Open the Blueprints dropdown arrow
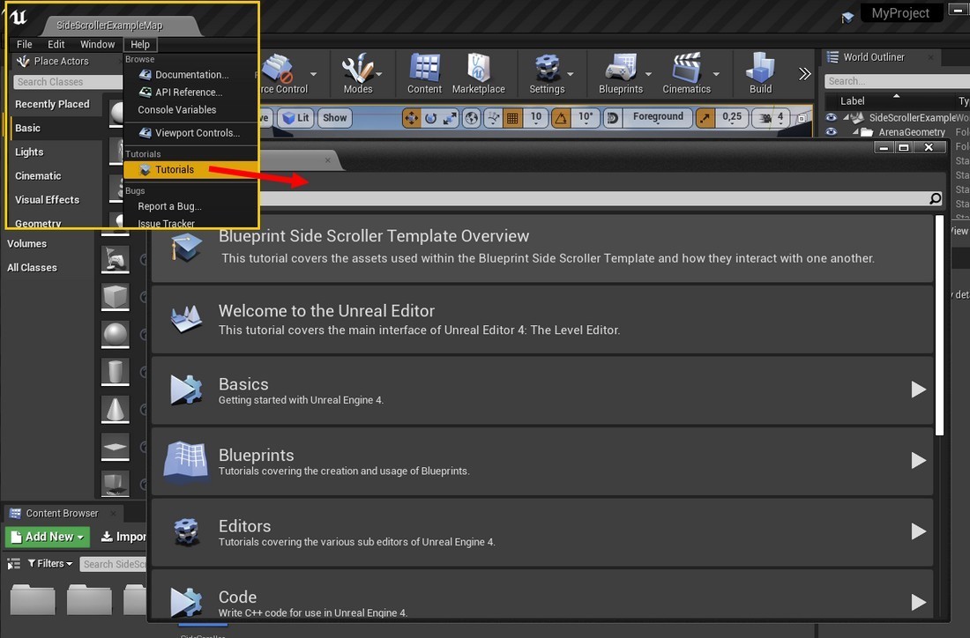Image resolution: width=970 pixels, height=638 pixels. click(648, 74)
